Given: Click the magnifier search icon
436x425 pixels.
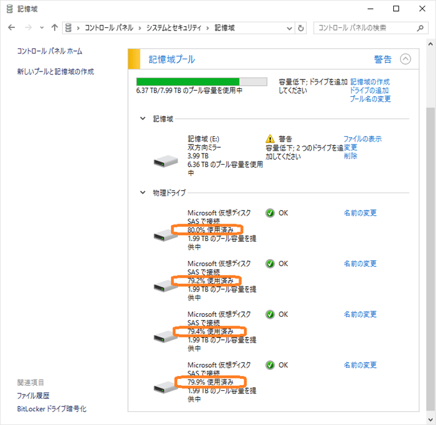Looking at the screenshot, I should 420,28.
